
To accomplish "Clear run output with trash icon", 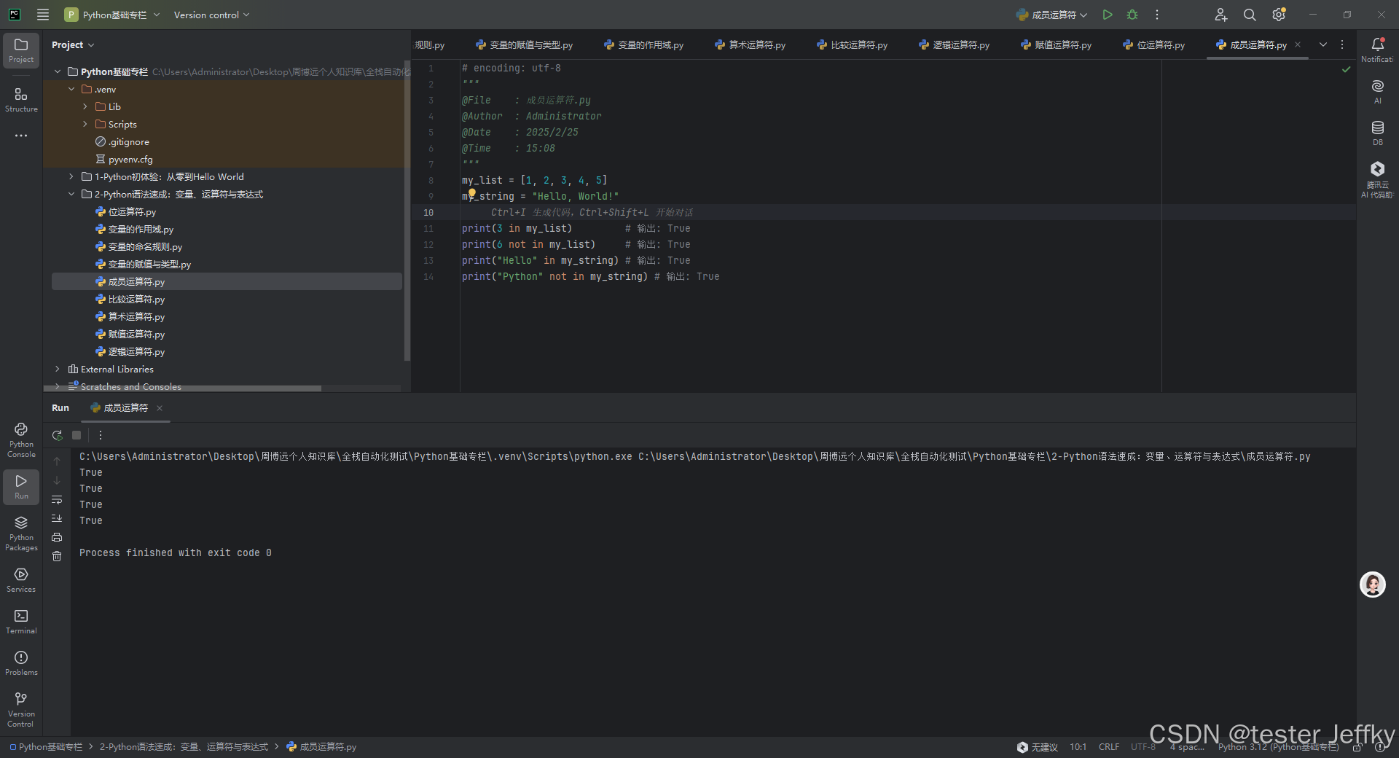I will (57, 556).
